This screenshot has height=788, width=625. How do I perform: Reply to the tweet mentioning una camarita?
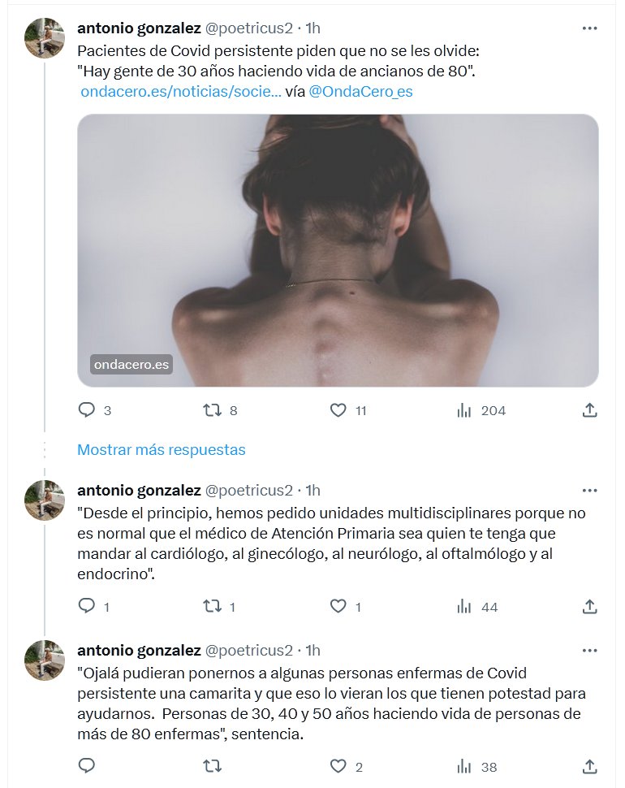coord(87,766)
